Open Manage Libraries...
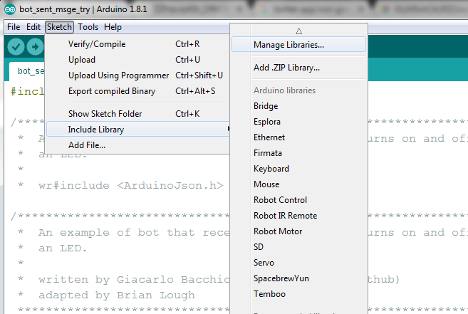The image size is (468, 314). 298,44
